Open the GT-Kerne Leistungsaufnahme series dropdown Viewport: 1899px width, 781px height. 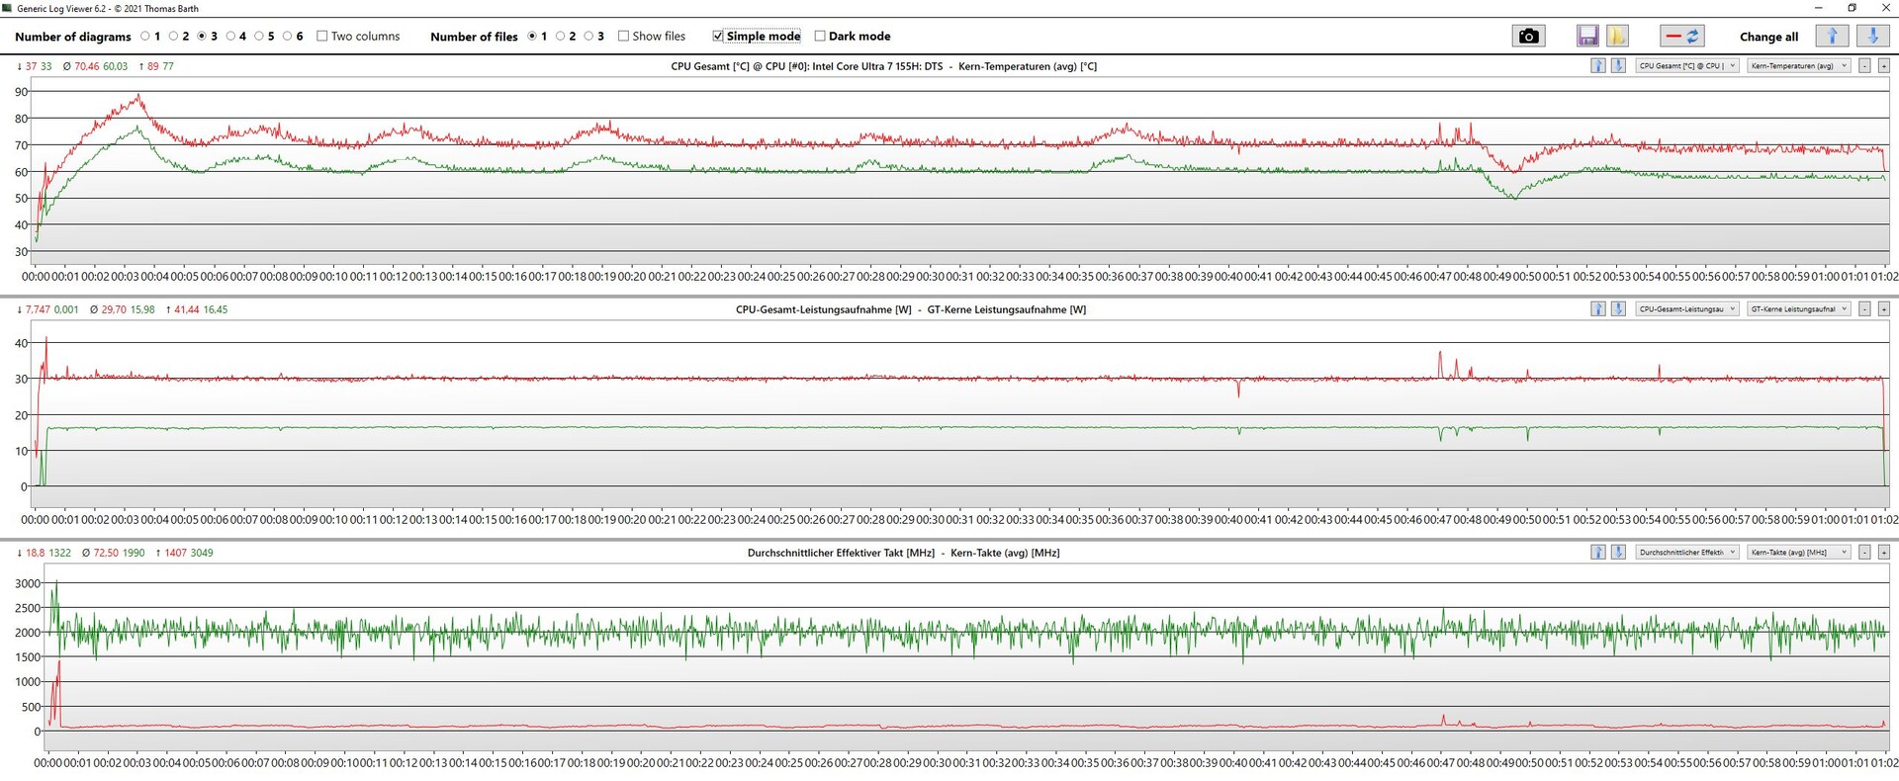[1798, 309]
